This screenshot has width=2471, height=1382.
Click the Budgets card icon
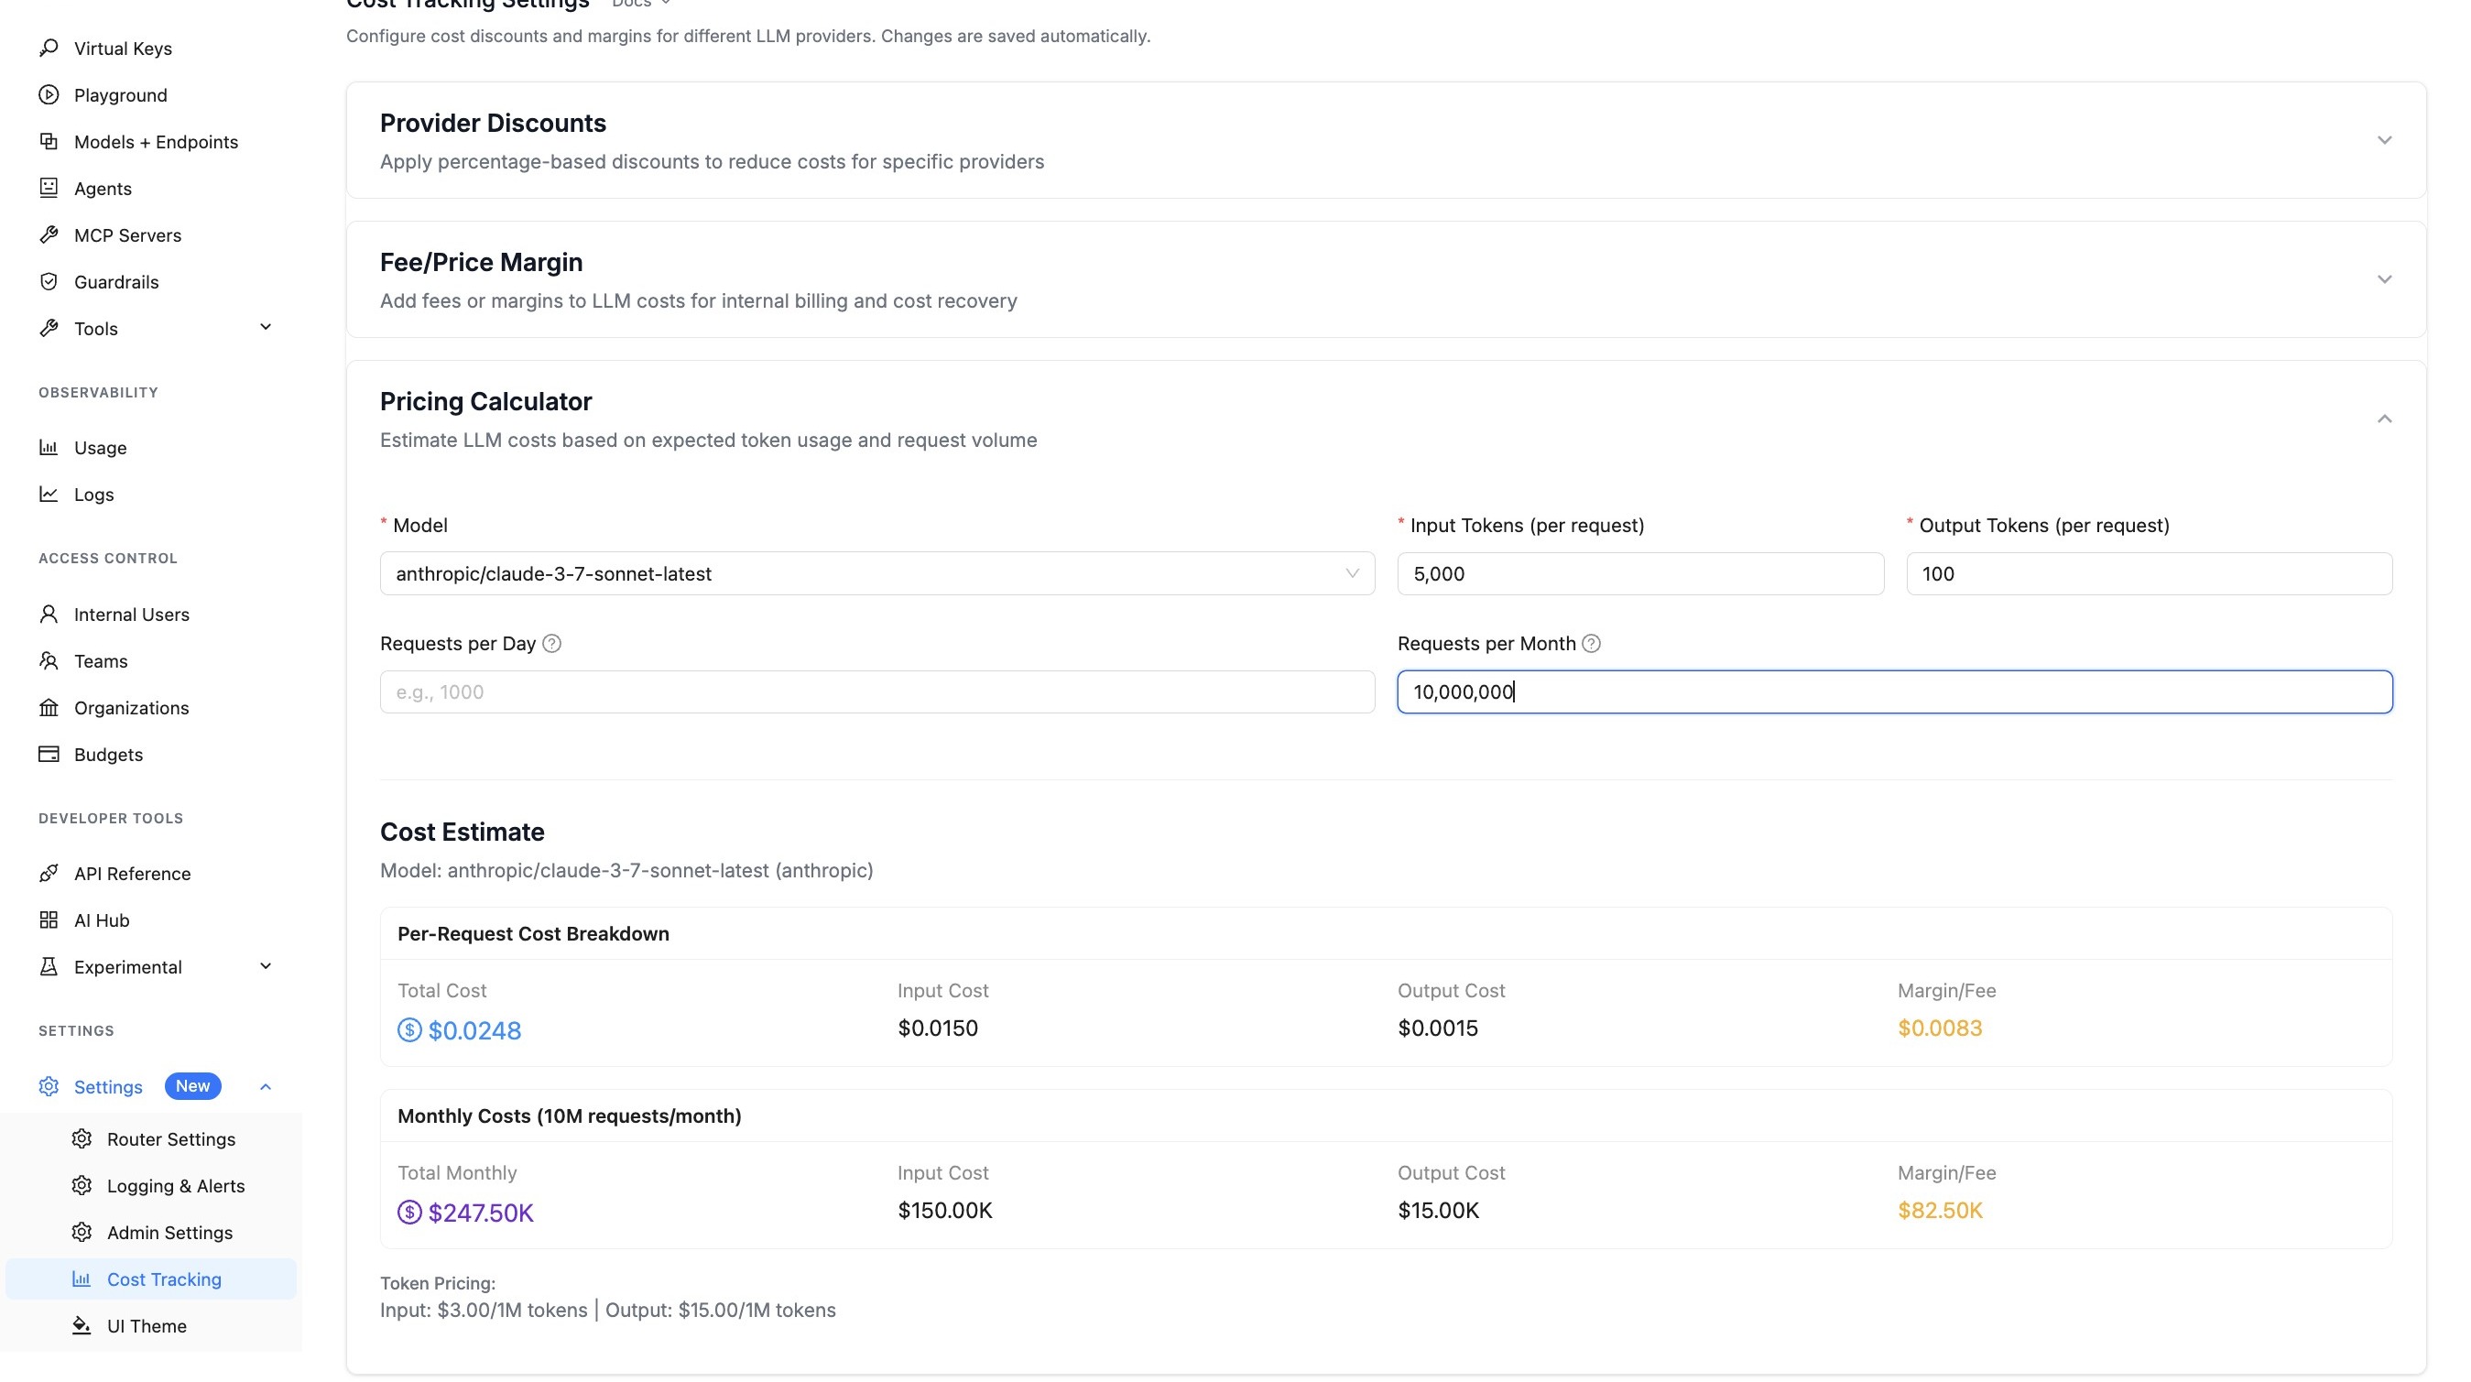[49, 755]
